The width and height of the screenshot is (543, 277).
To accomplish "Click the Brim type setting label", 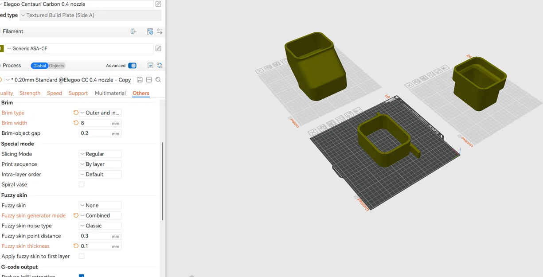I will coord(13,113).
